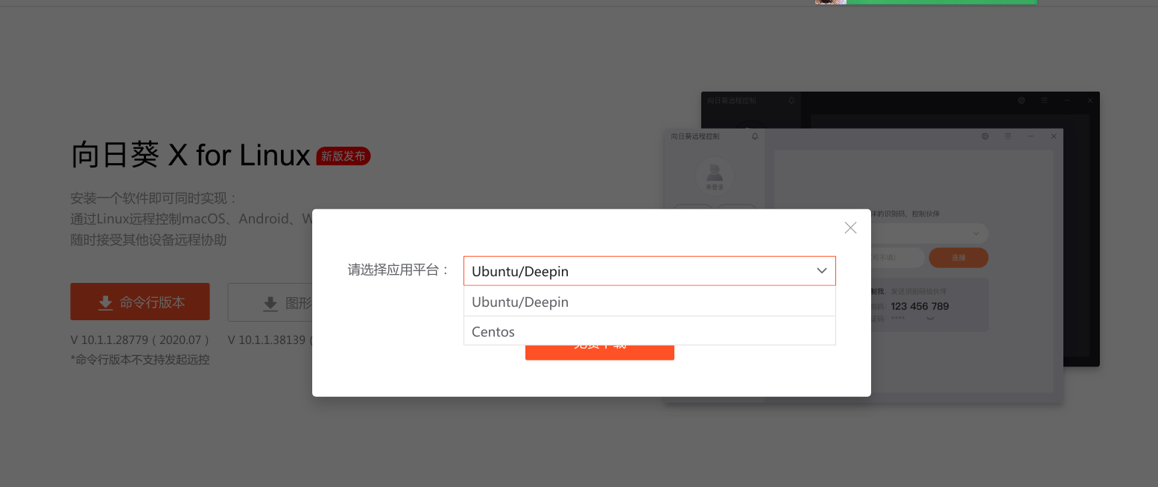Click the 向日葵远程控制 app preview image
Image resolution: width=1158 pixels, height=487 pixels.
coord(882,248)
